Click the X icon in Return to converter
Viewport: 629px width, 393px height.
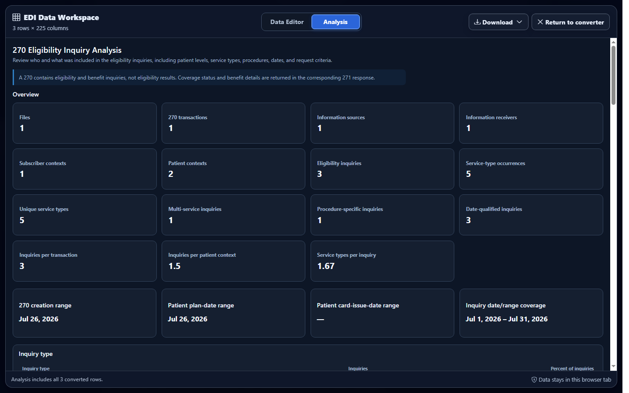click(x=540, y=22)
